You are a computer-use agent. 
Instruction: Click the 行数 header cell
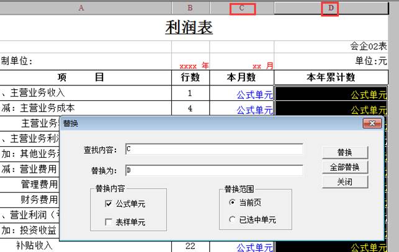190,77
